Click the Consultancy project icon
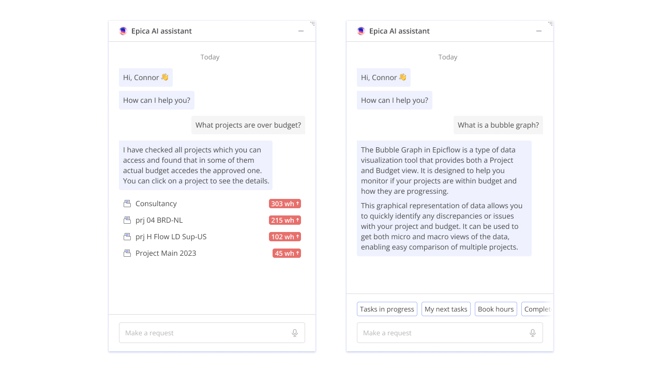662x372 pixels. pyautogui.click(x=127, y=204)
